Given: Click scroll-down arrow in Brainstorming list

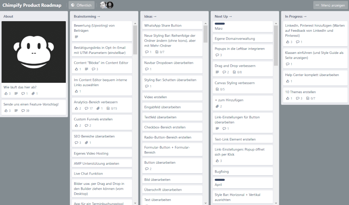Looking at the screenshot, I should coord(135,203).
